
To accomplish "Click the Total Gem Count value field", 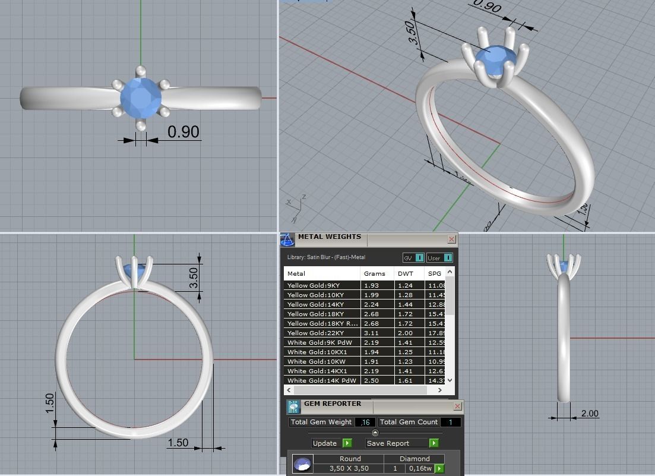I will point(450,422).
